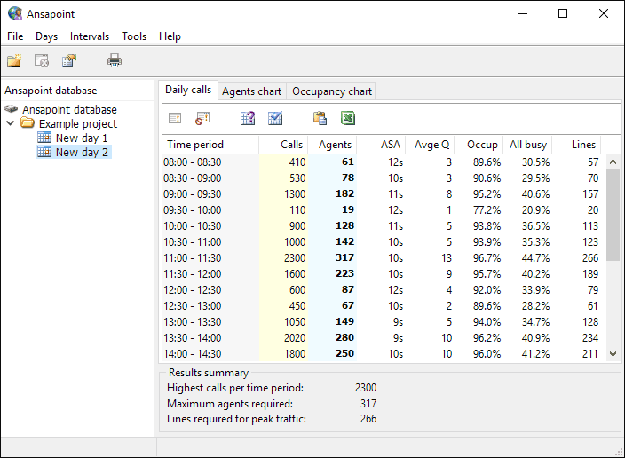Switch to the Agents chart tab

pos(251,91)
